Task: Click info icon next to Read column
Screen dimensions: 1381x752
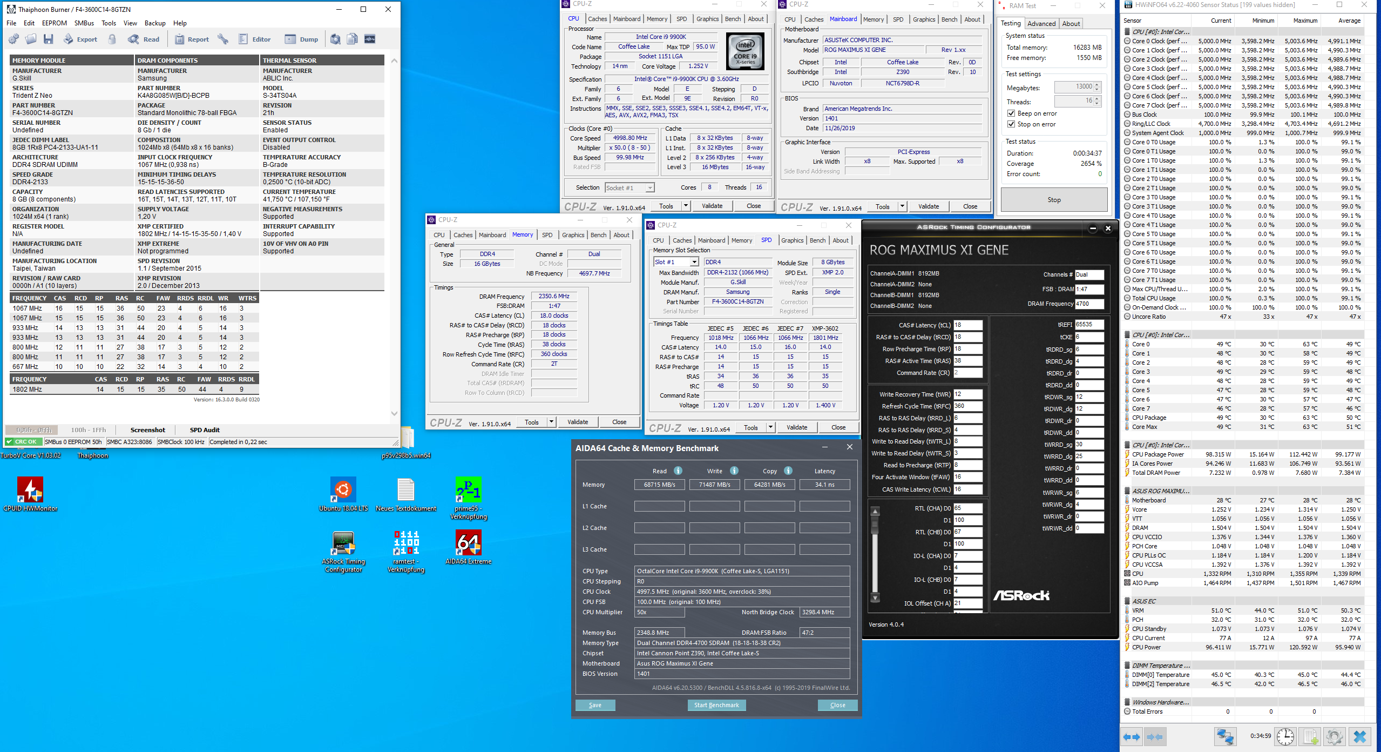Action: (x=678, y=471)
